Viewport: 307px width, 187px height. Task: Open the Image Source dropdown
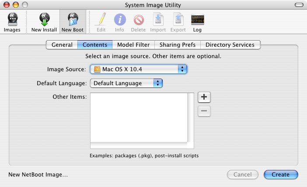[x=139, y=69]
